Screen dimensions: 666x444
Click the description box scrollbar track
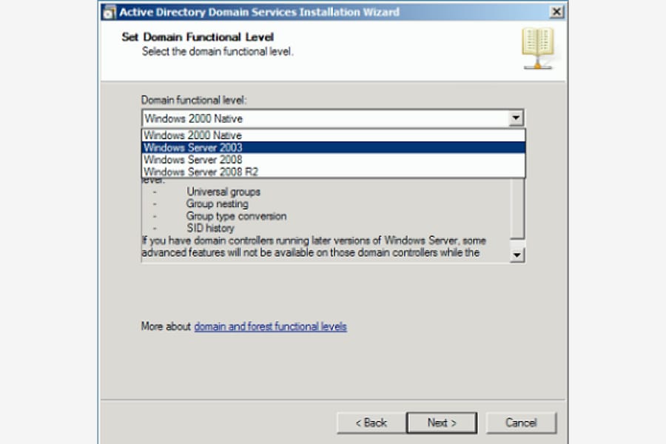point(517,243)
